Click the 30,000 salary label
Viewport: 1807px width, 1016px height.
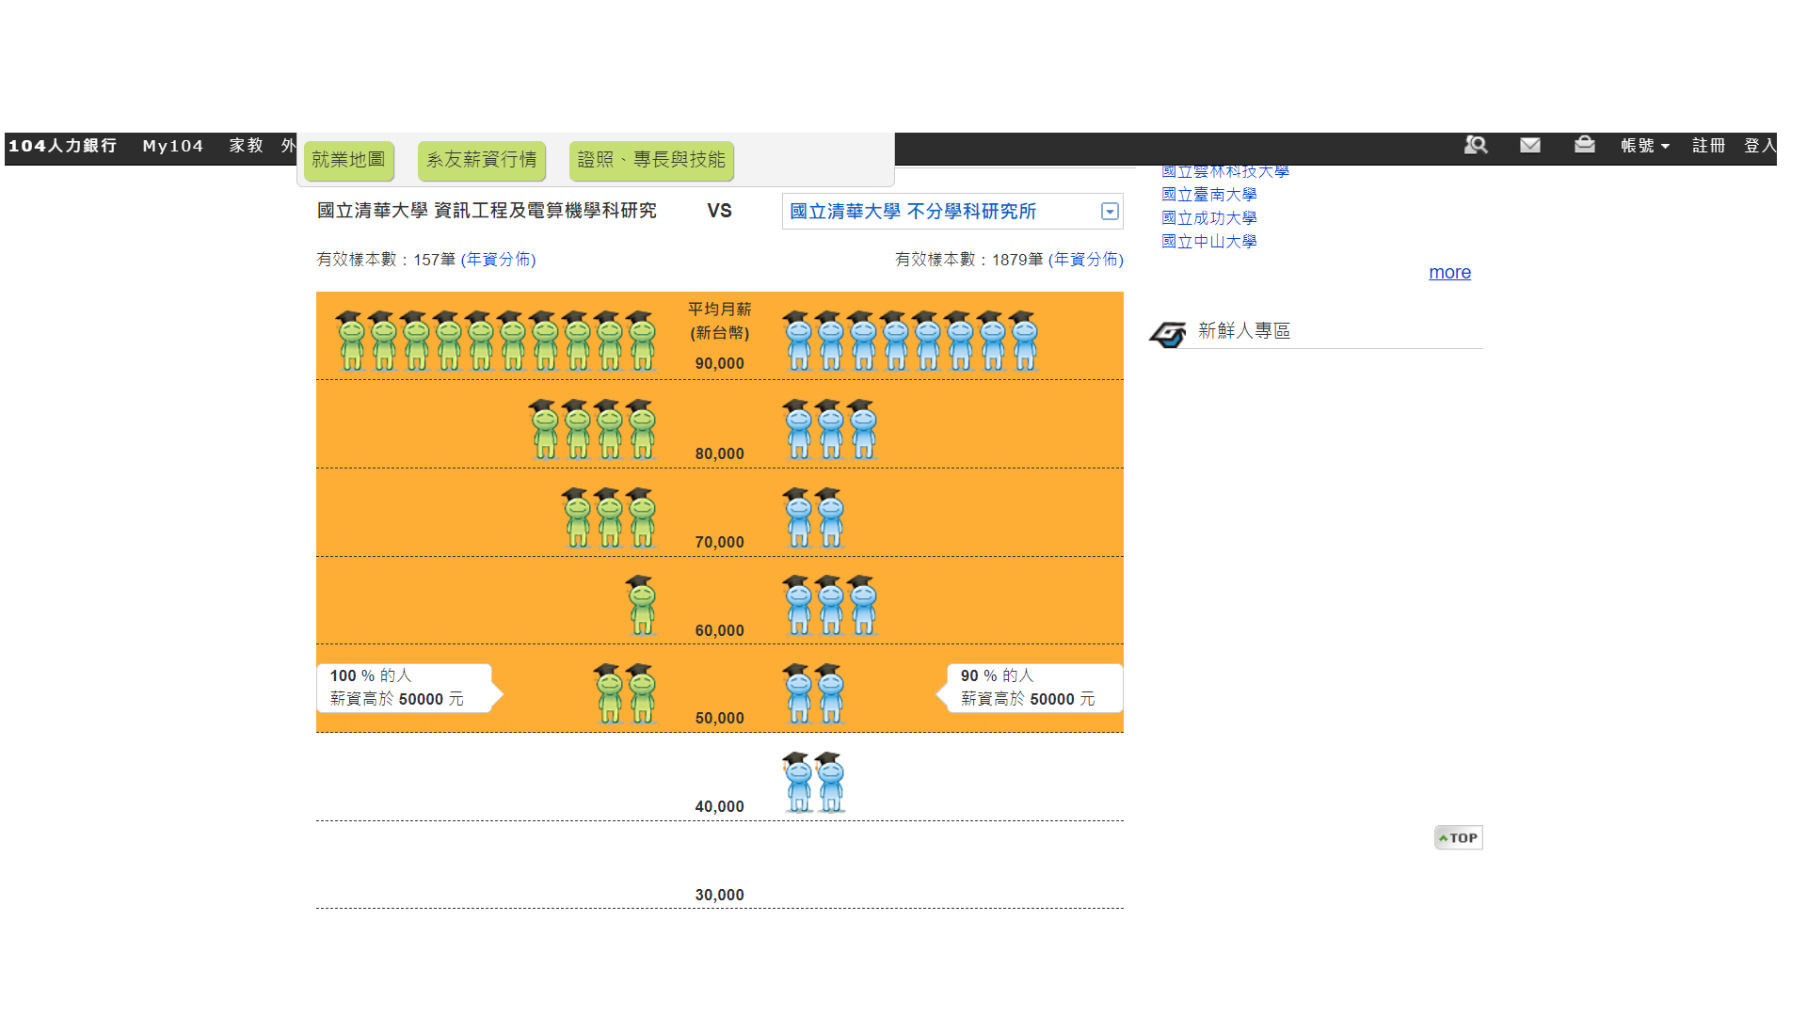point(719,896)
